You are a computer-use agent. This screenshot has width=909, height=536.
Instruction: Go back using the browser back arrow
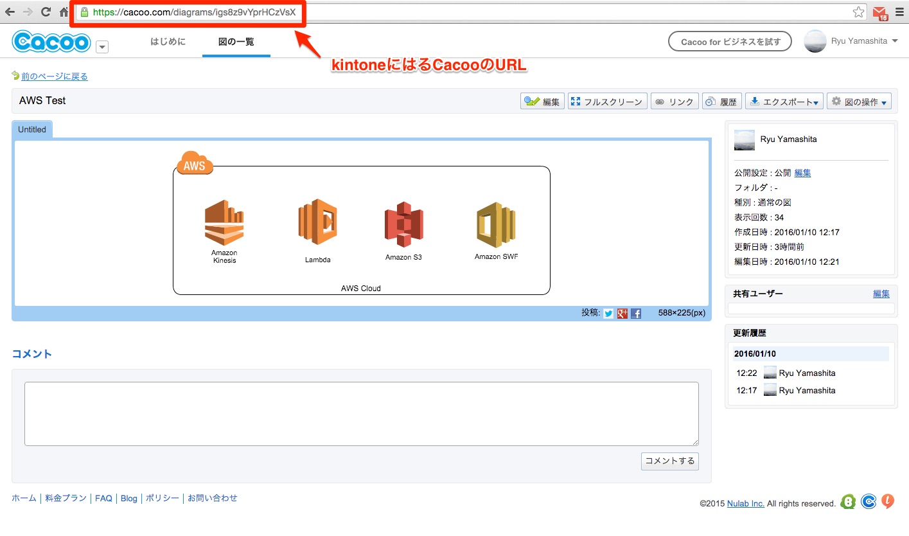10,12
